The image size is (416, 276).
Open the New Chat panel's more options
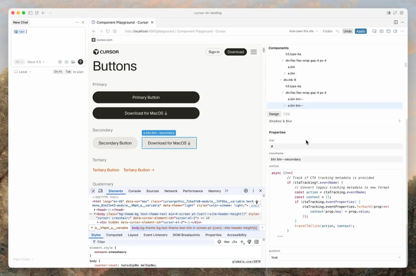[x=77, y=22]
